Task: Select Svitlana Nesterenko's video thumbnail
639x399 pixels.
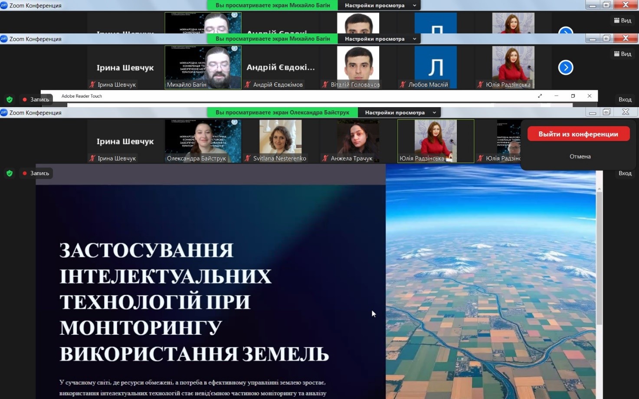Action: click(x=281, y=141)
